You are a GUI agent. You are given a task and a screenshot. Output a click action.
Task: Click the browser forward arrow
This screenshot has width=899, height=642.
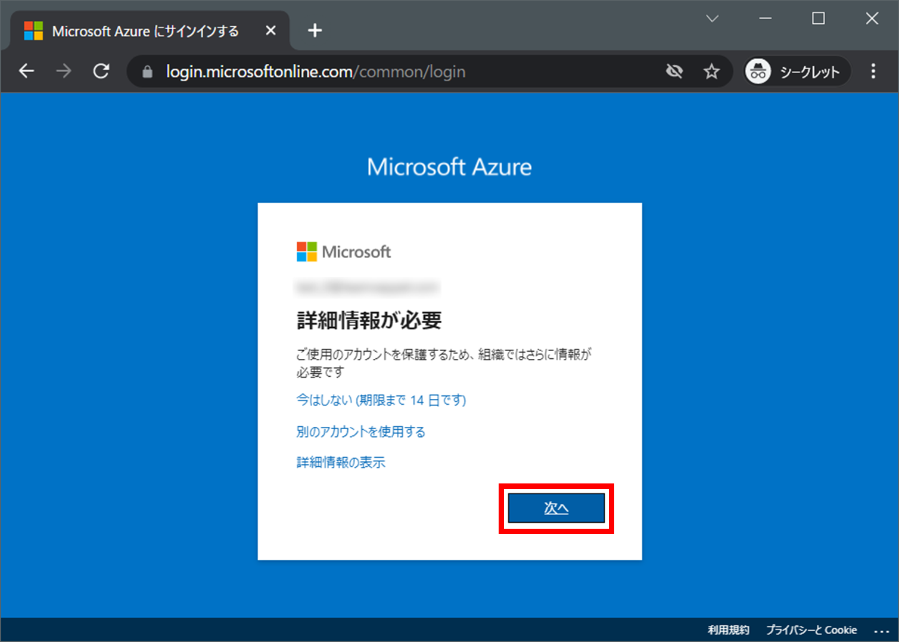63,72
